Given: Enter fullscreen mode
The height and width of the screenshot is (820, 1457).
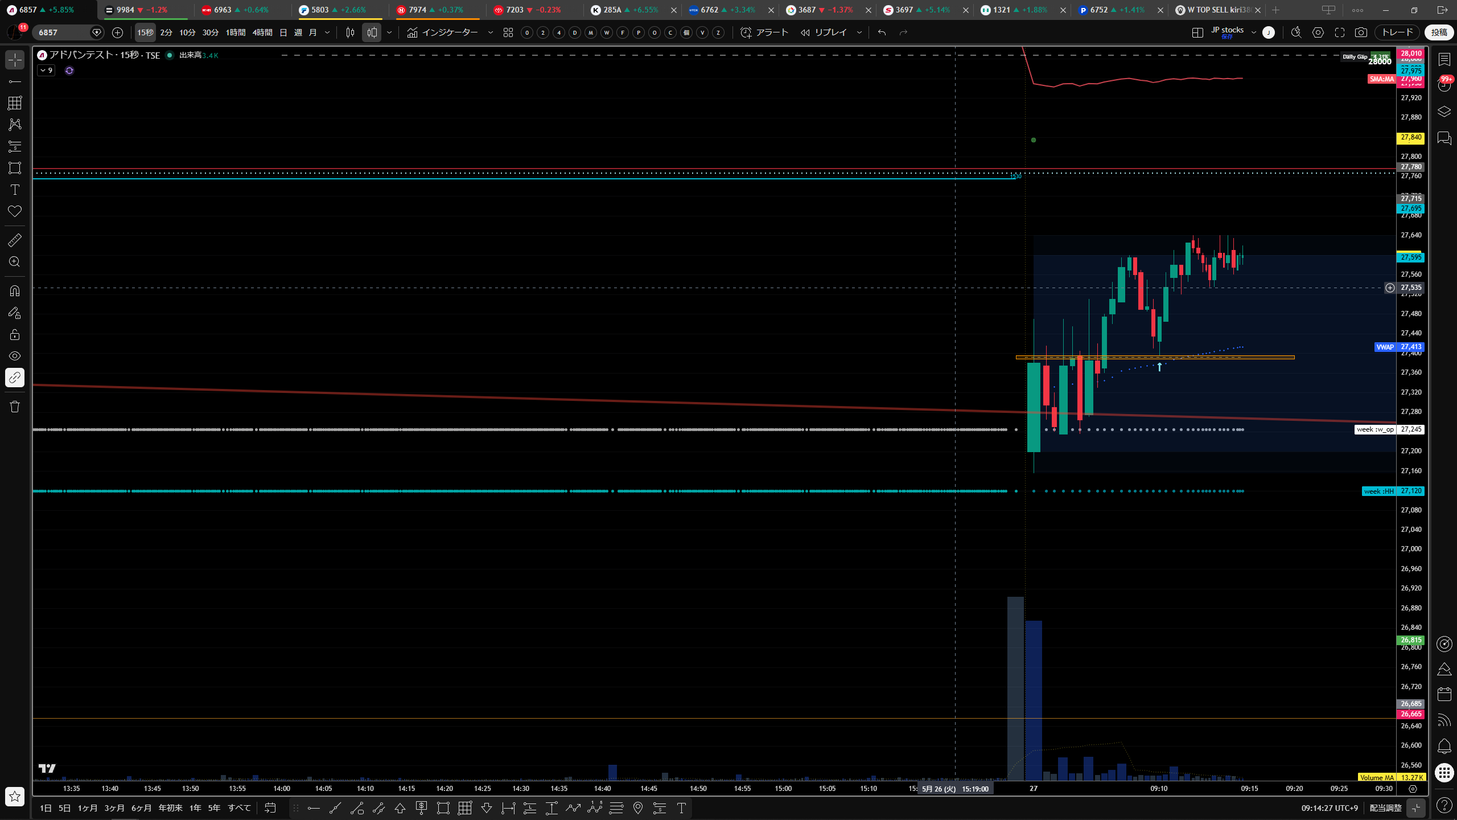Looking at the screenshot, I should coord(1340,32).
